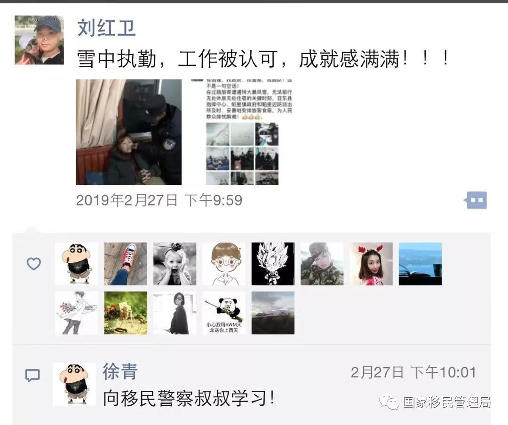Open the screaming child liker avatar
508x425 pixels.
pos(175,264)
